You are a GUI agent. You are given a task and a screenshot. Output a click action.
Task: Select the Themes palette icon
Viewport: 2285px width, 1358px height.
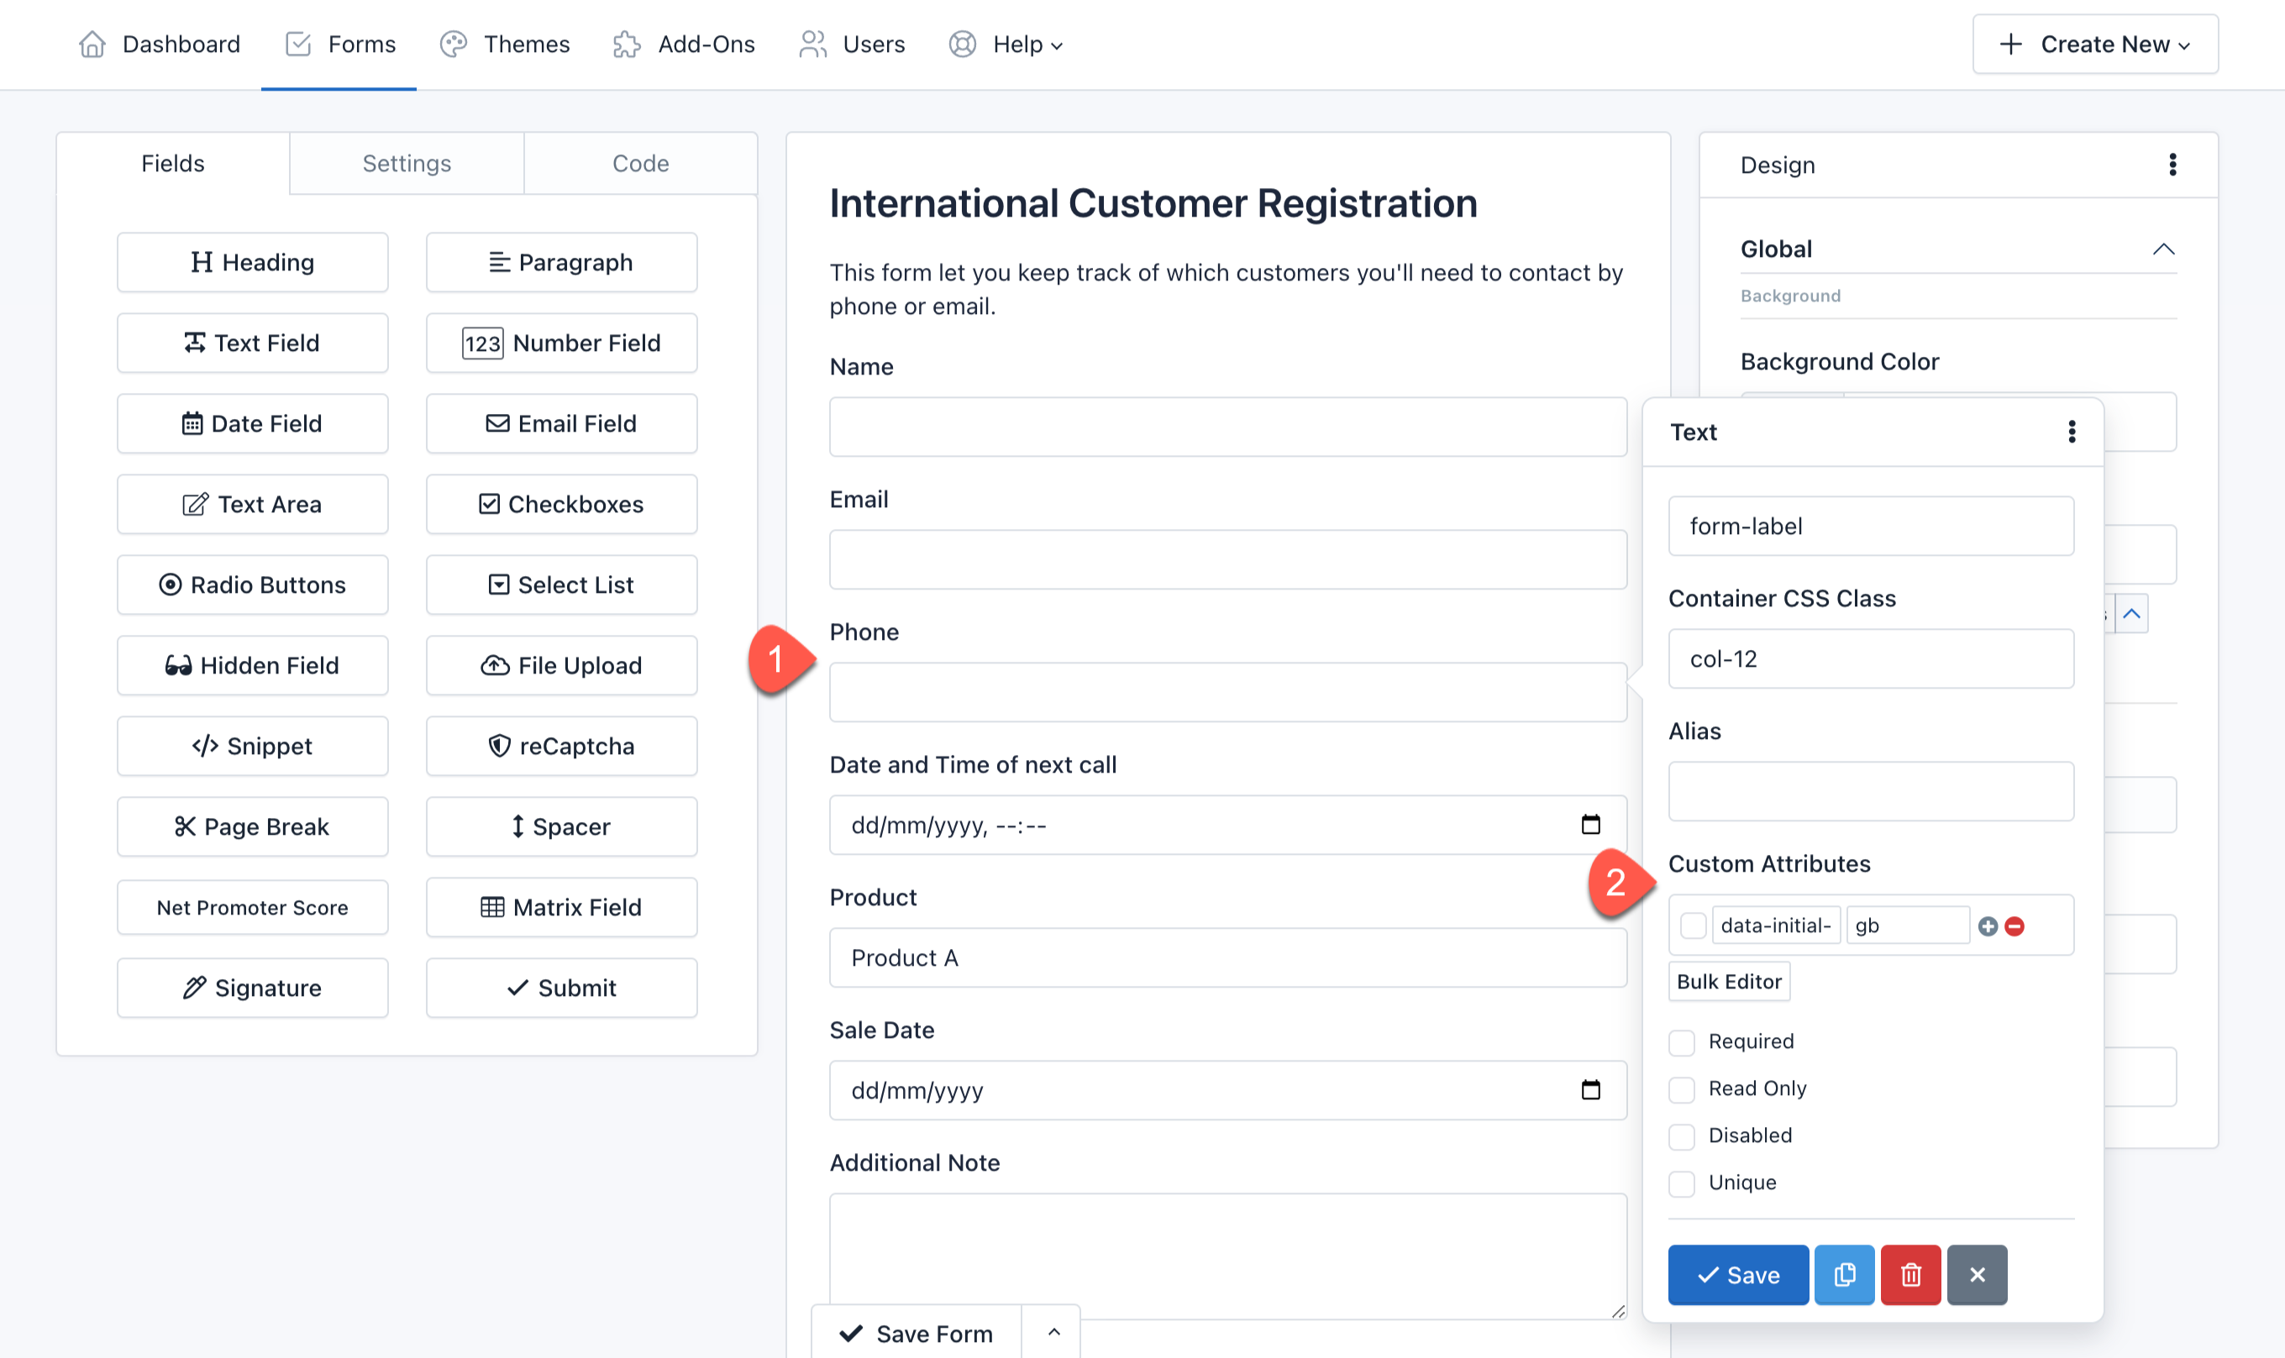coord(453,44)
